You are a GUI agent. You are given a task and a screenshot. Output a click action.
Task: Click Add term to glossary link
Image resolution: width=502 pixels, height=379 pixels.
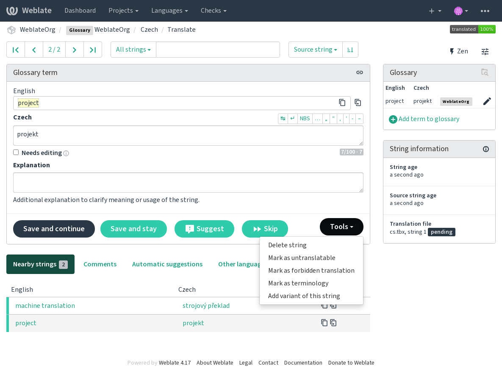point(429,119)
